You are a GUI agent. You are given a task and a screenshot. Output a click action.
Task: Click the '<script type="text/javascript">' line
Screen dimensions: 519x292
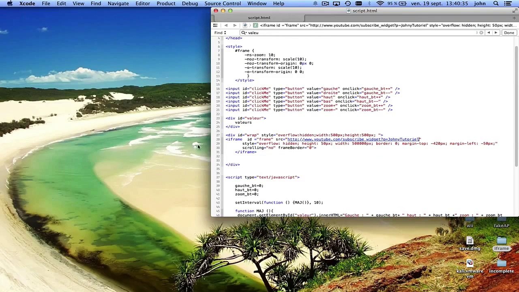[262, 177]
